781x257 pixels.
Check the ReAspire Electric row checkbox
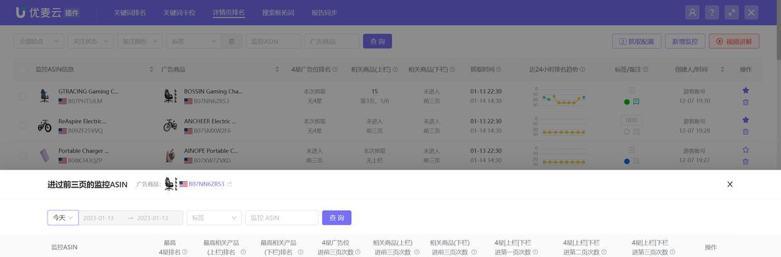tap(23, 125)
